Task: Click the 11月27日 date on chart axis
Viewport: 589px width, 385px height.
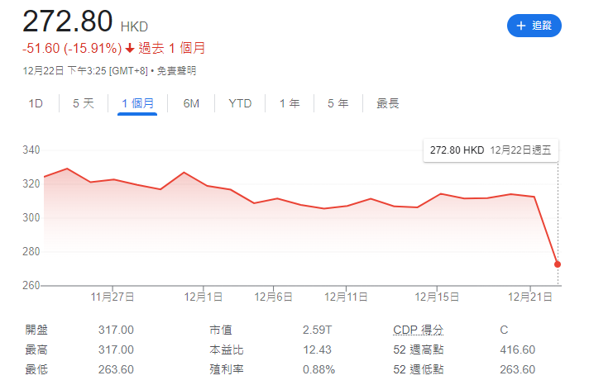Action: 113,297
